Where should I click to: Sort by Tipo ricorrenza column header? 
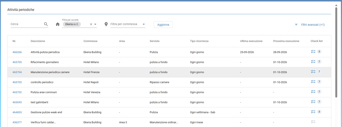199,41
